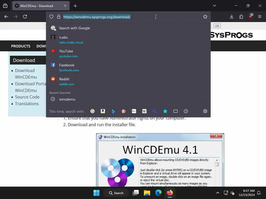Open the Windows Start menu
The height and width of the screenshot is (199, 266).
point(97,193)
